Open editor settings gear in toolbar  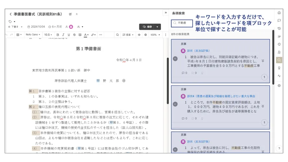pos(145,35)
